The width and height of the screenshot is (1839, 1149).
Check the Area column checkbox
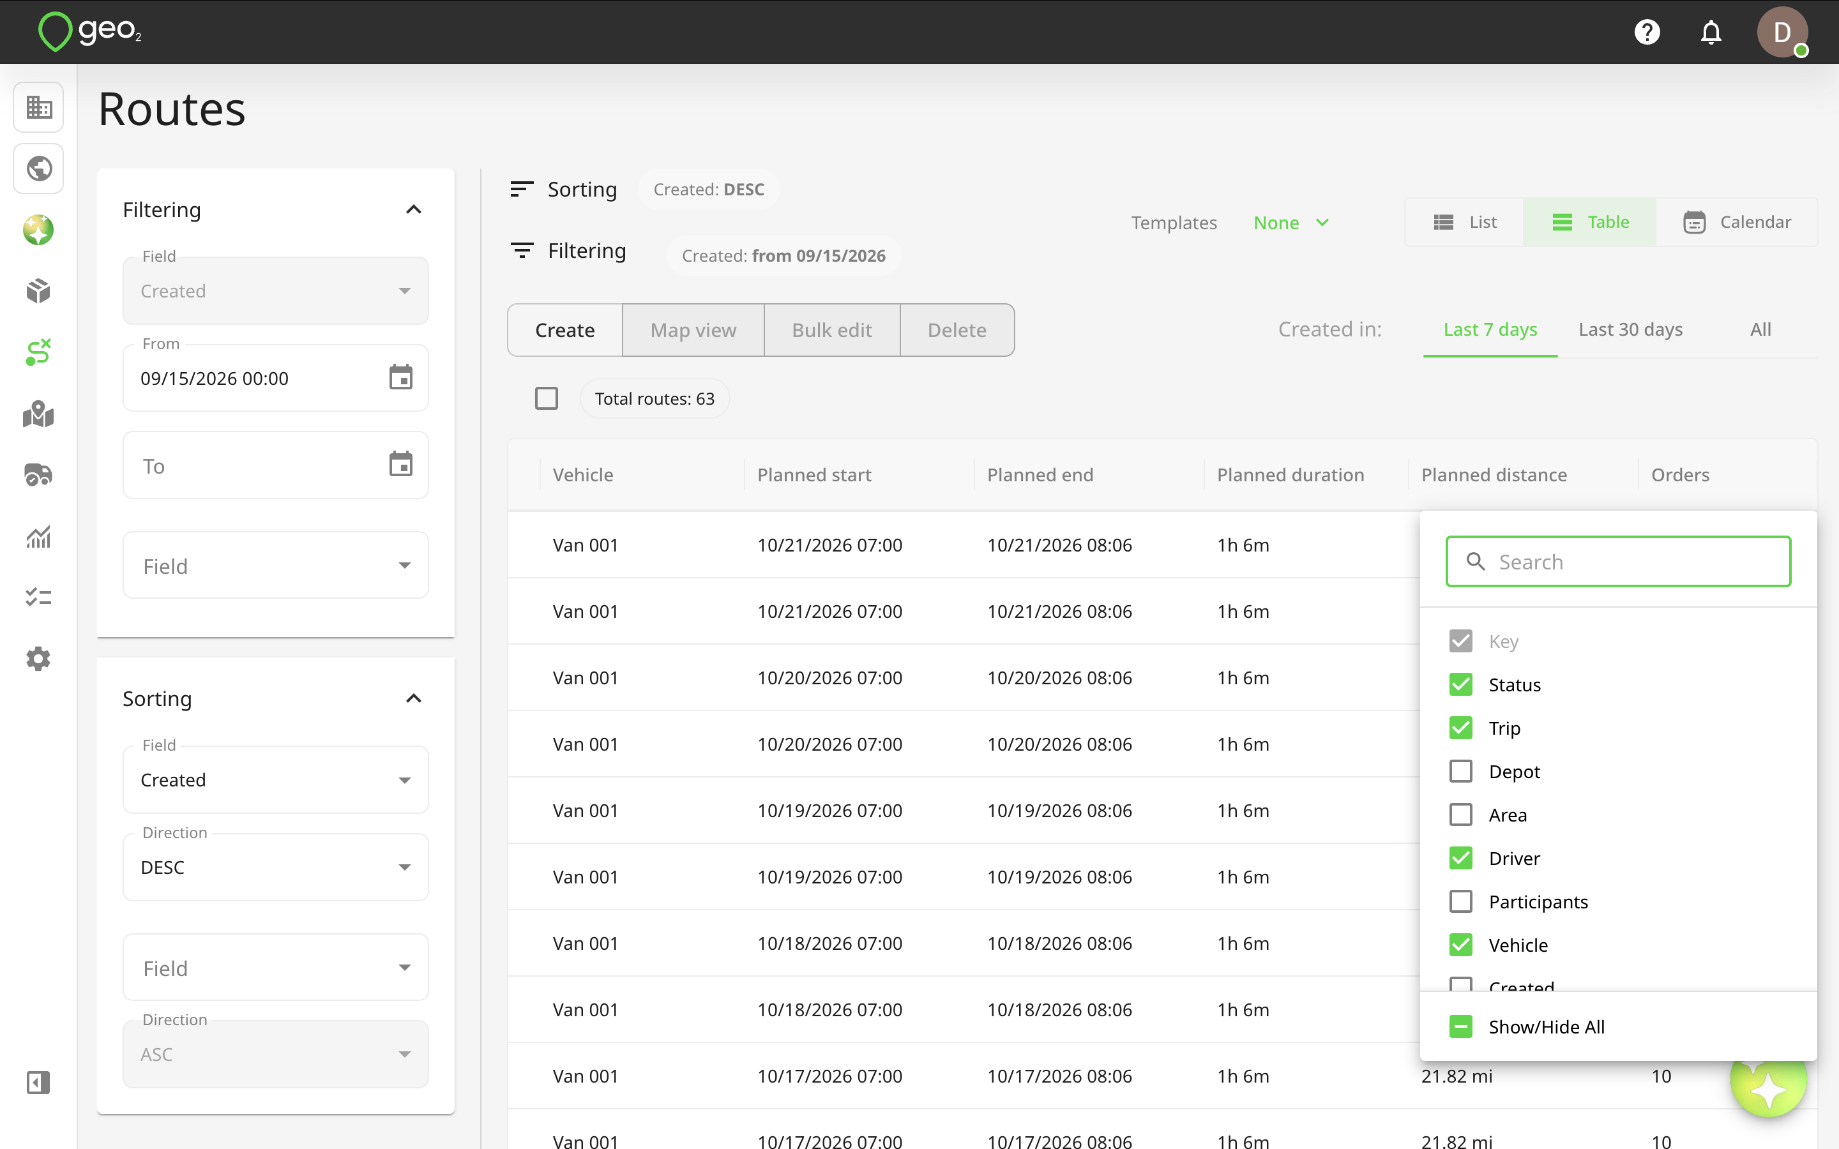[x=1460, y=815]
